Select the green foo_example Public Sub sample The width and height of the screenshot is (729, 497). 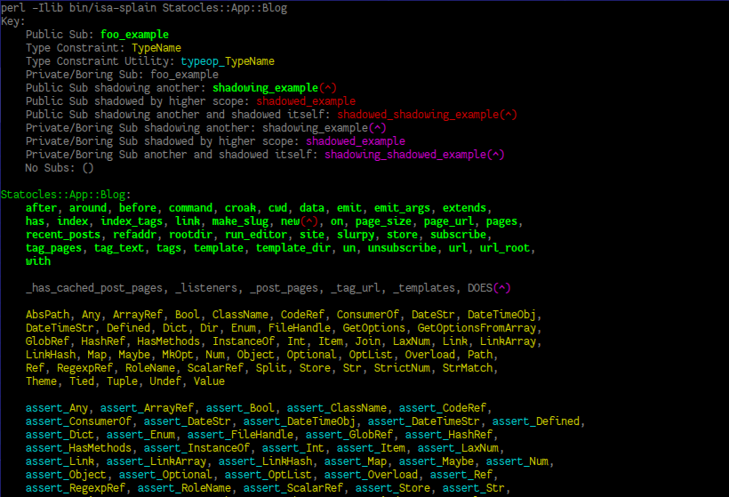(x=134, y=35)
